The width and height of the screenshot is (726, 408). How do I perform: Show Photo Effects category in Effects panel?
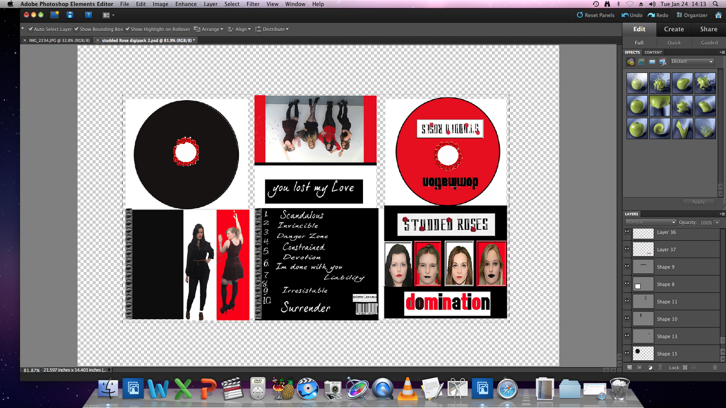652,62
